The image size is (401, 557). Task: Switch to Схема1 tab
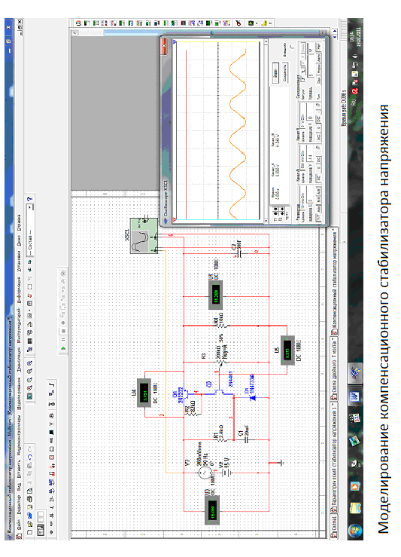334,527
